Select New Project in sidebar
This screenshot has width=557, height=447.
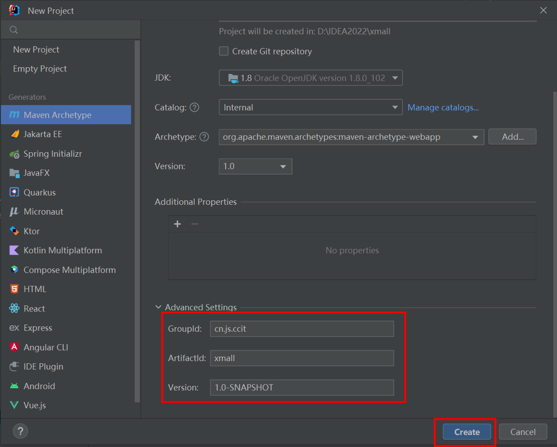36,50
